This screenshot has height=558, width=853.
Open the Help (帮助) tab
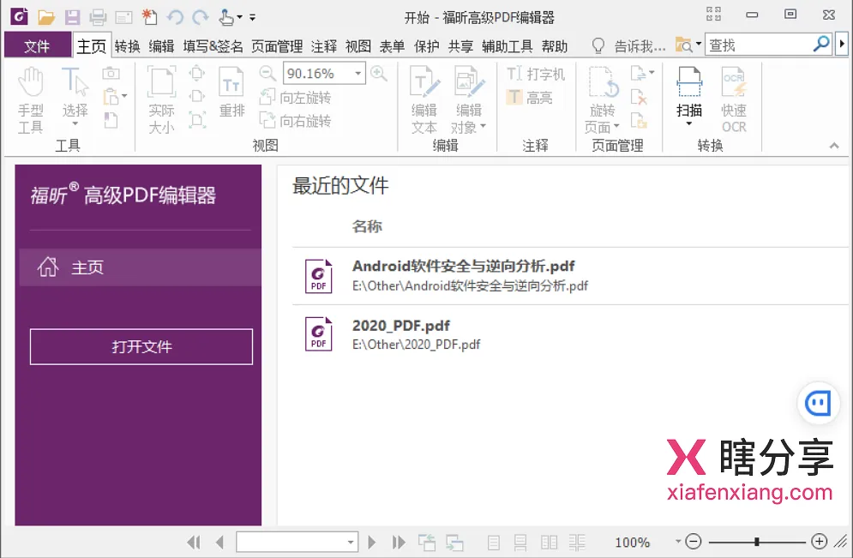coord(555,46)
